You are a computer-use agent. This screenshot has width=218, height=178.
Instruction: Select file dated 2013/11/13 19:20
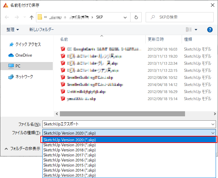coord(136,56)
